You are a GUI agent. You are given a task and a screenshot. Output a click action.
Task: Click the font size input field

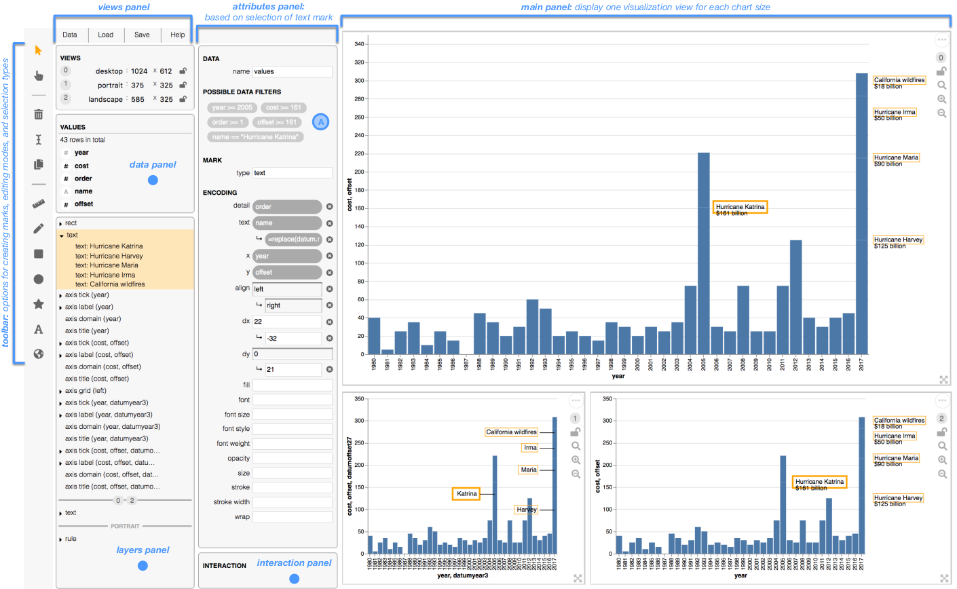[293, 415]
